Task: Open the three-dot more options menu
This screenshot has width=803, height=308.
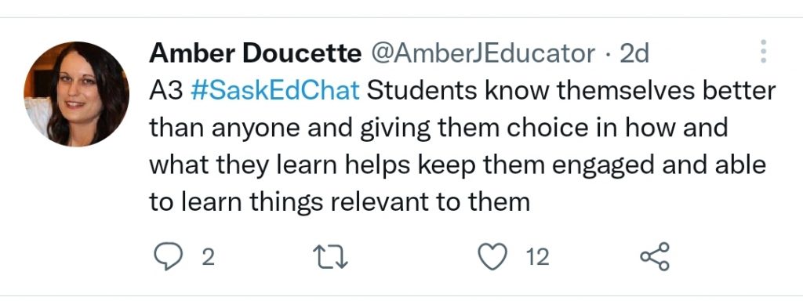Action: (x=764, y=51)
